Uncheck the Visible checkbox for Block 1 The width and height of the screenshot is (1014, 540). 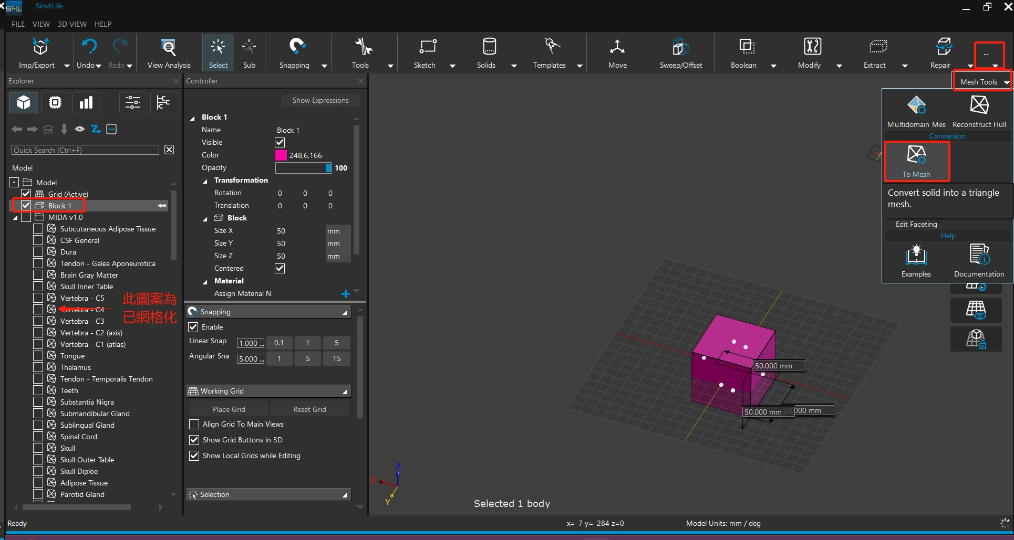coord(280,143)
